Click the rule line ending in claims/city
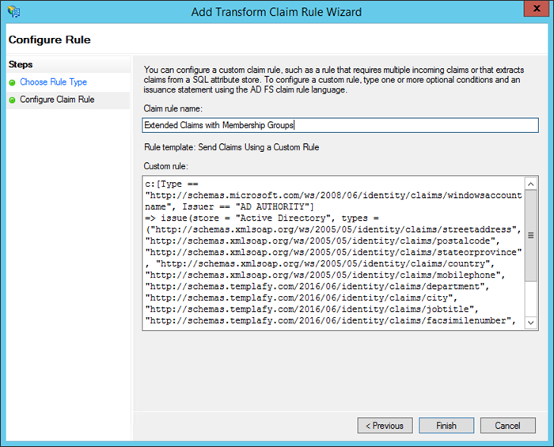This screenshot has width=554, height=447. click(x=302, y=297)
